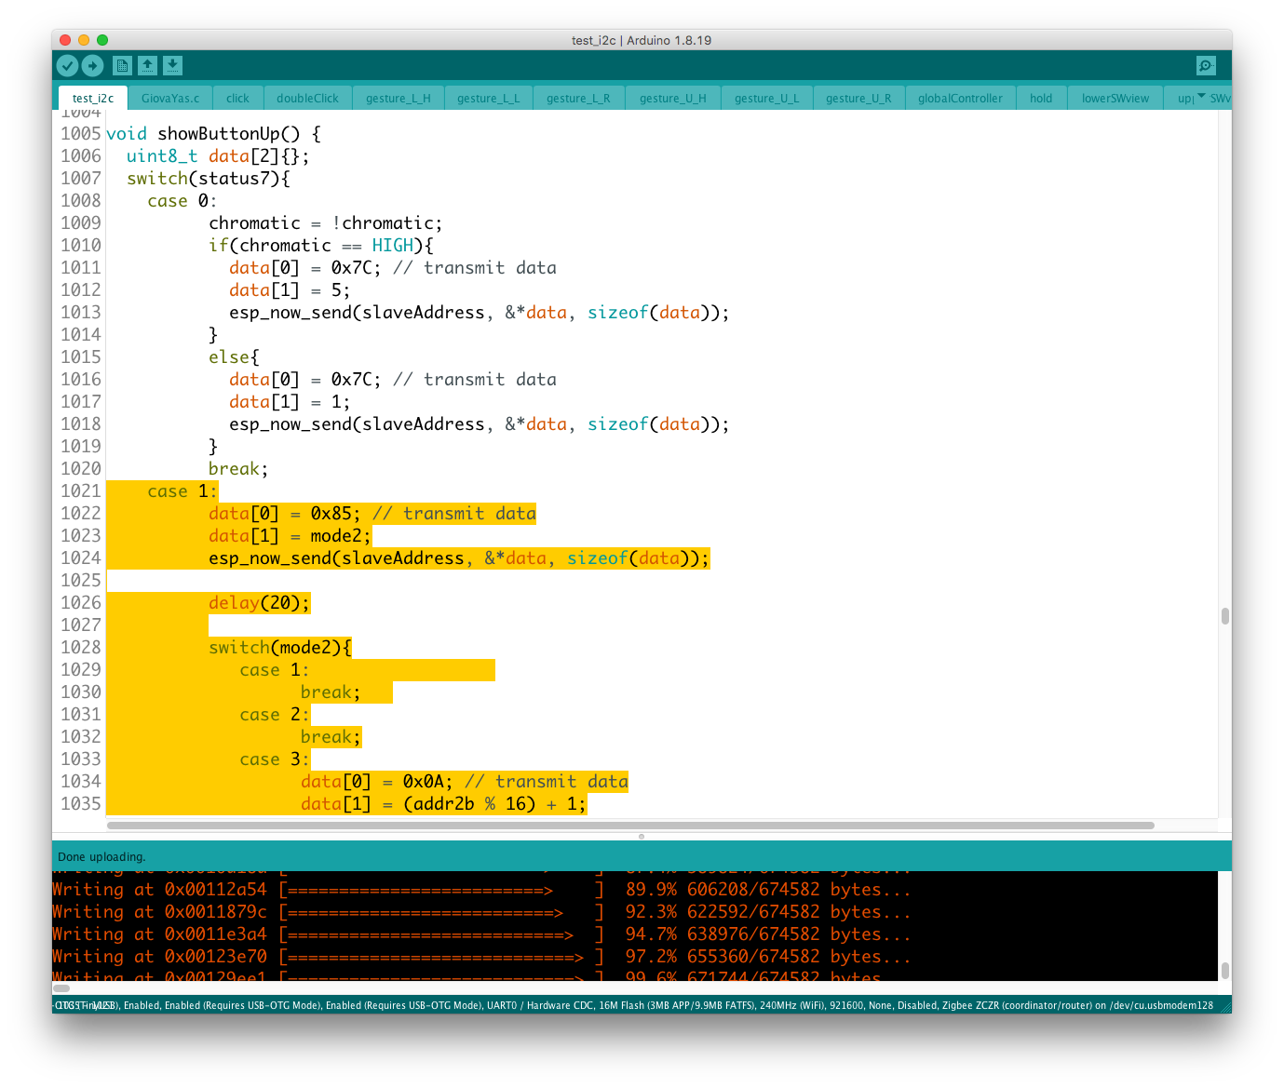Open the doubleClick tab

(307, 99)
